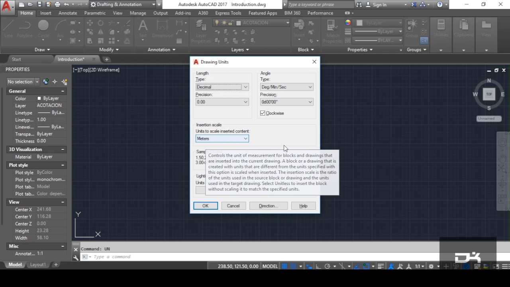This screenshot has width=510, height=287.
Task: Select the Arc tool
Action: pos(60,29)
